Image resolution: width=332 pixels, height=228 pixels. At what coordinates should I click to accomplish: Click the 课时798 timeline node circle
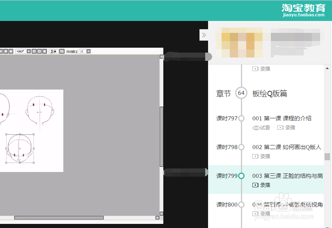click(x=241, y=147)
